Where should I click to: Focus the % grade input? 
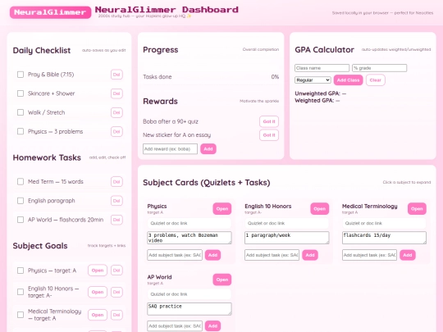[x=380, y=68]
